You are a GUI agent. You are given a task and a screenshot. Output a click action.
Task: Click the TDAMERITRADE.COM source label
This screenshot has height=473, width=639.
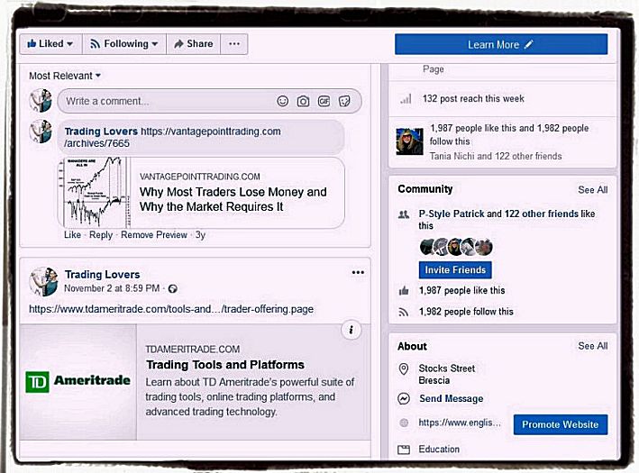pos(193,350)
